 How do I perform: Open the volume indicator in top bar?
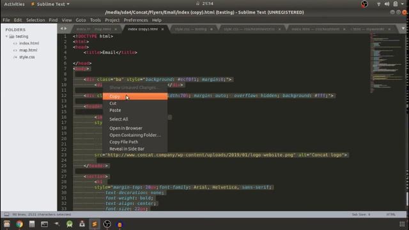387,4
